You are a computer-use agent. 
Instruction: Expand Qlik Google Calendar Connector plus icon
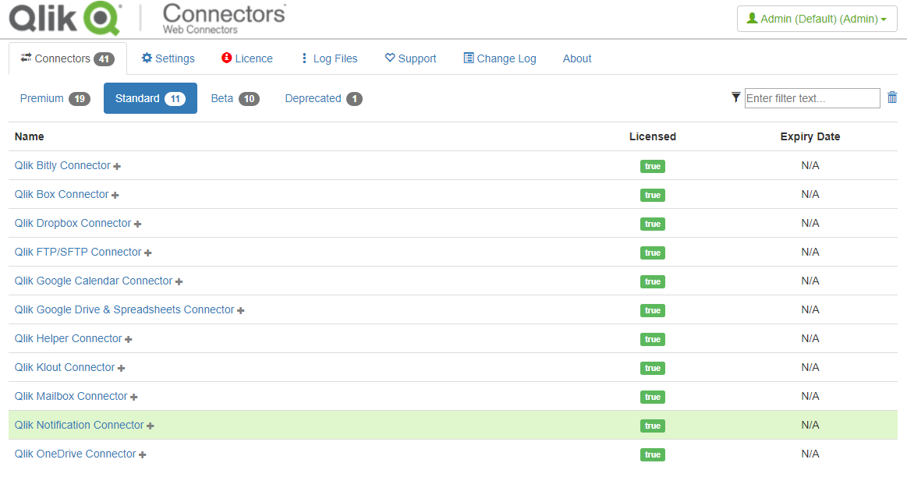(179, 282)
